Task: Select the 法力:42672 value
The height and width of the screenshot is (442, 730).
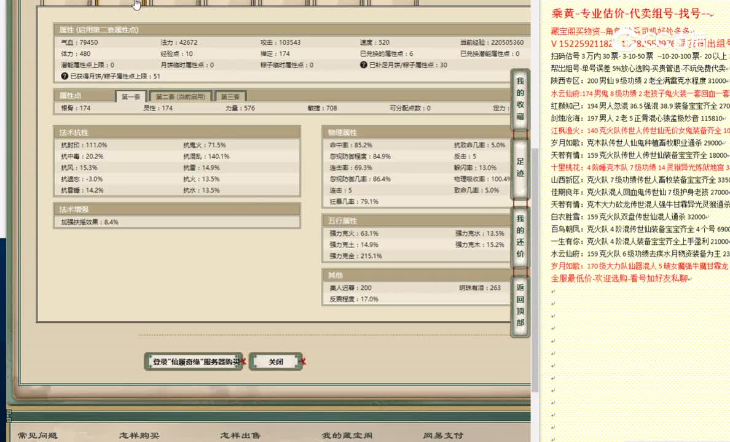Action: [x=179, y=42]
